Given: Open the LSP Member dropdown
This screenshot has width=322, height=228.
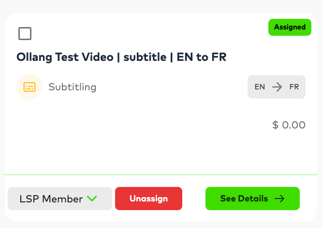Looking at the screenshot, I should (x=60, y=199).
